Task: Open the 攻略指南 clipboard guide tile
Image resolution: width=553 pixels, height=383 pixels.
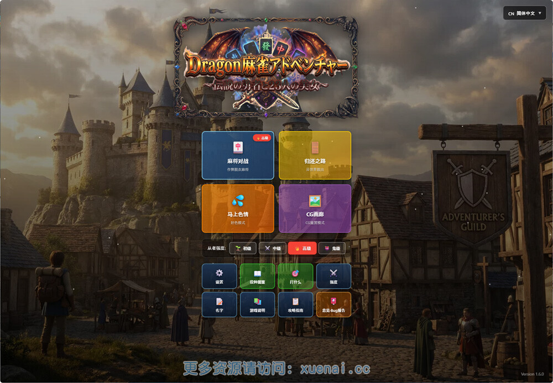Action: coord(295,305)
